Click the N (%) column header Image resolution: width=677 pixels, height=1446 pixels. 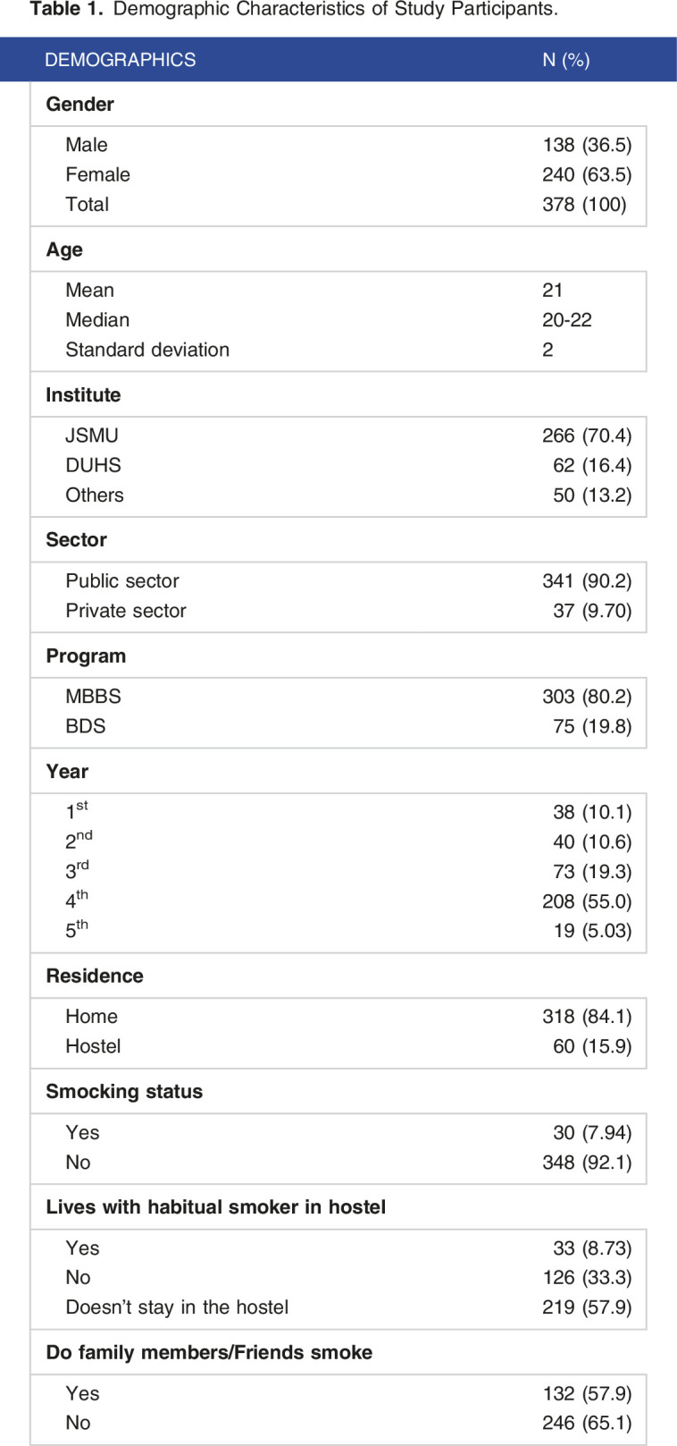(566, 60)
